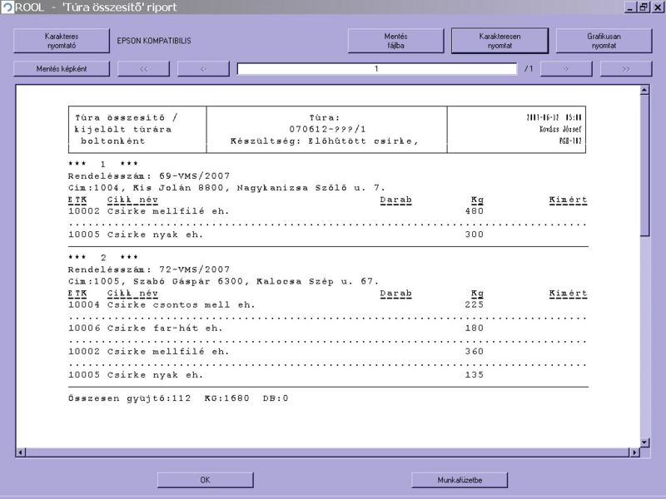
Task: Jump to first page with << button
Action: click(143, 69)
